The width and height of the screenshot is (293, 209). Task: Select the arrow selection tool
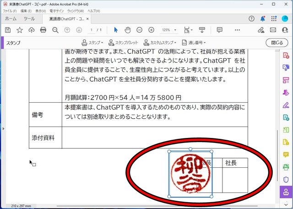point(116,30)
